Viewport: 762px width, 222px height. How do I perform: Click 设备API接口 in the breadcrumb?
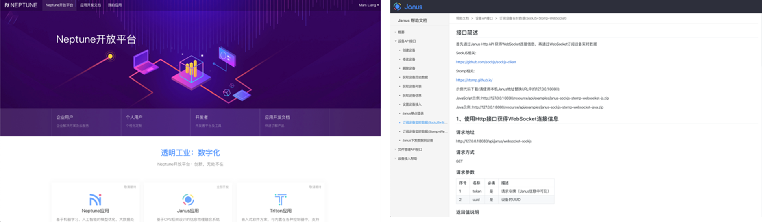[x=484, y=18]
